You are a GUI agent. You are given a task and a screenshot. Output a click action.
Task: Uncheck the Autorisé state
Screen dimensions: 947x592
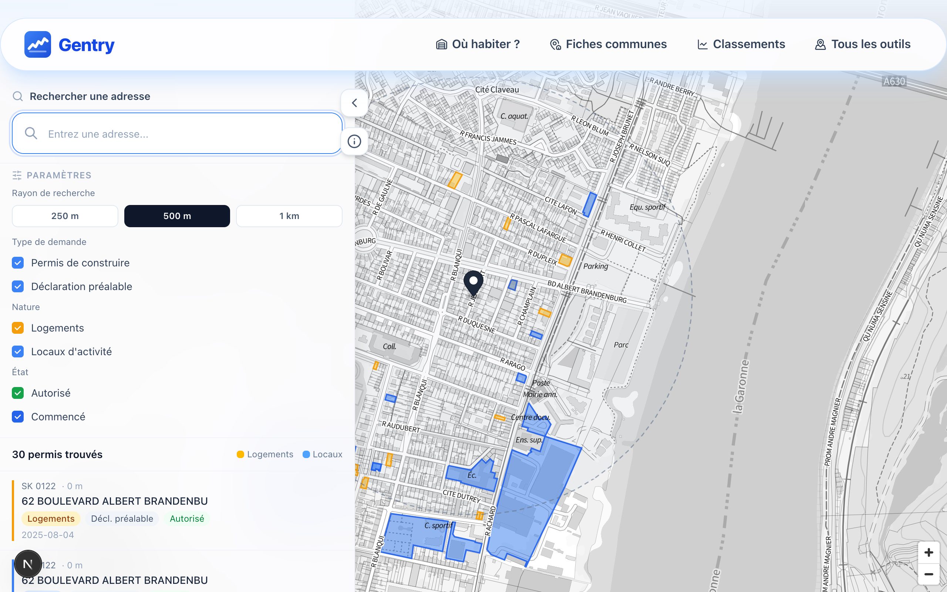(18, 393)
